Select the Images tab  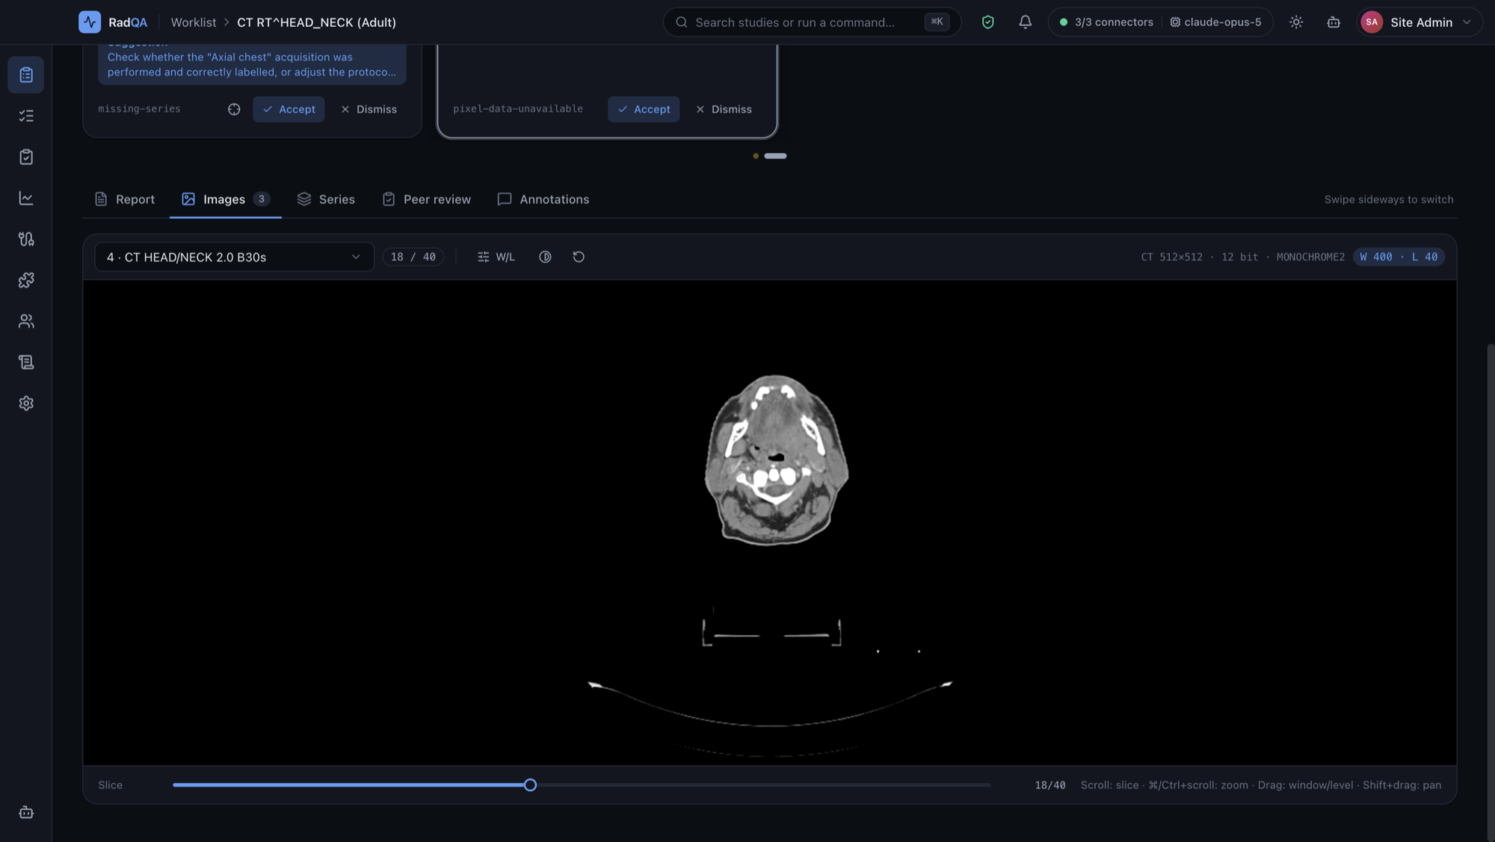pos(225,199)
